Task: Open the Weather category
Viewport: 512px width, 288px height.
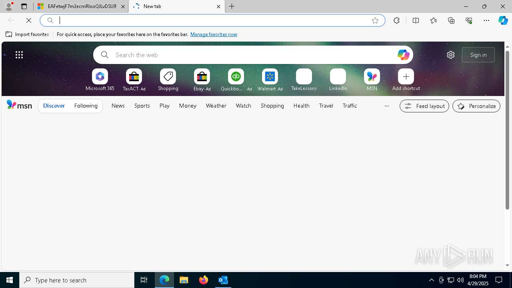Action: pos(216,106)
